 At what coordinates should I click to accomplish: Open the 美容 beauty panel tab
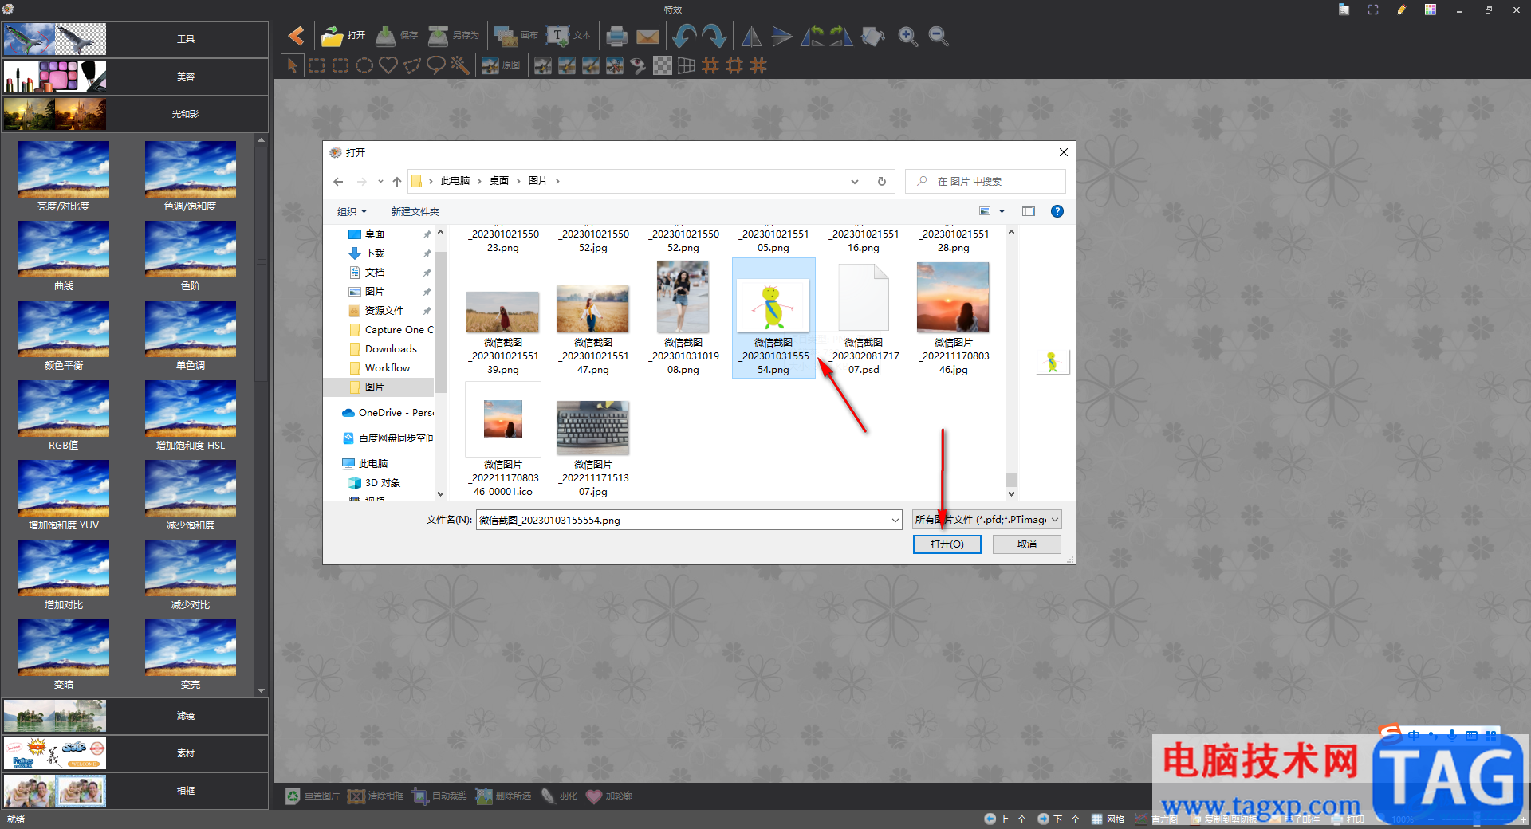(x=135, y=77)
